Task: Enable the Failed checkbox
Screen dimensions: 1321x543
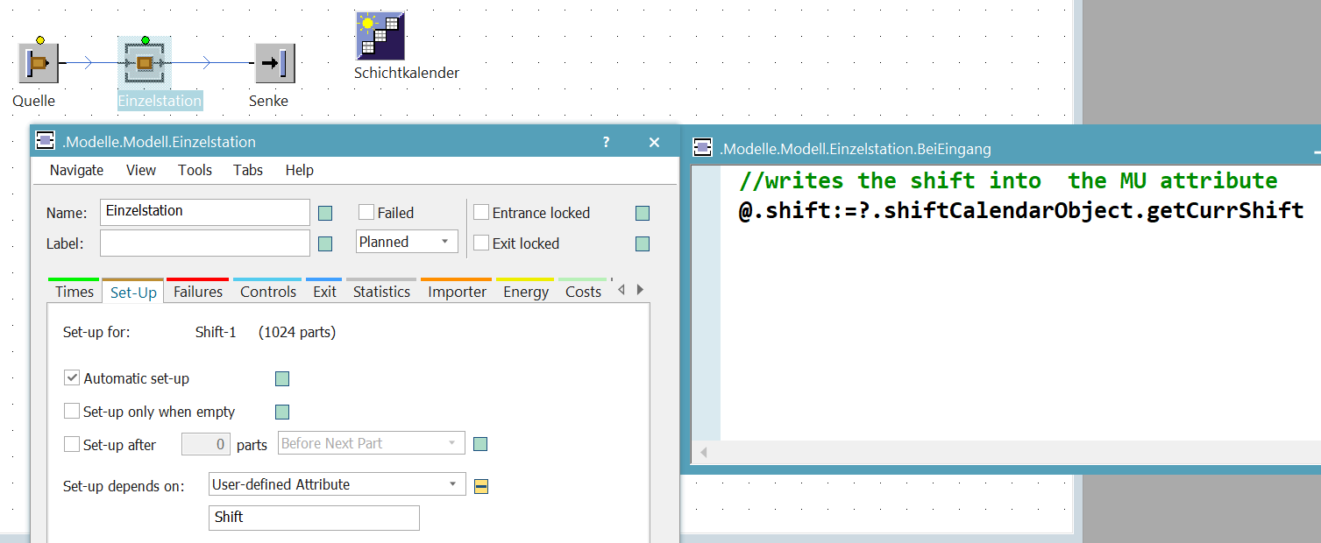Action: pyautogui.click(x=366, y=213)
